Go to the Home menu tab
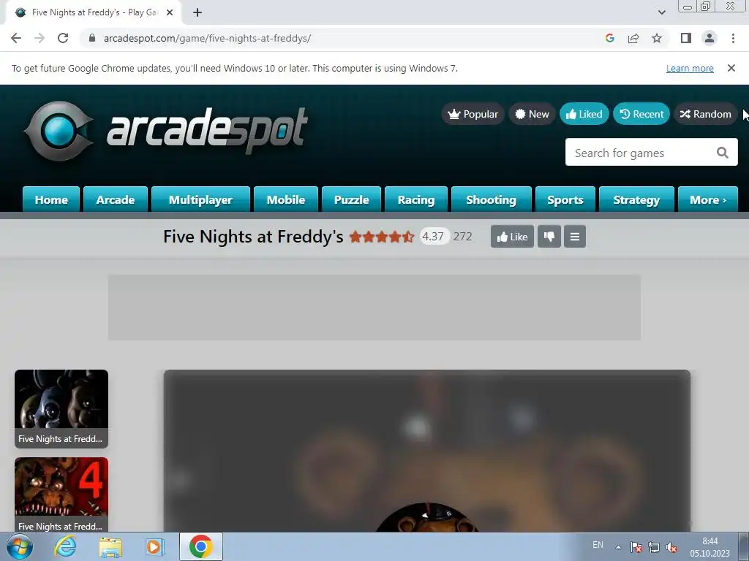This screenshot has height=561, width=749. [51, 199]
